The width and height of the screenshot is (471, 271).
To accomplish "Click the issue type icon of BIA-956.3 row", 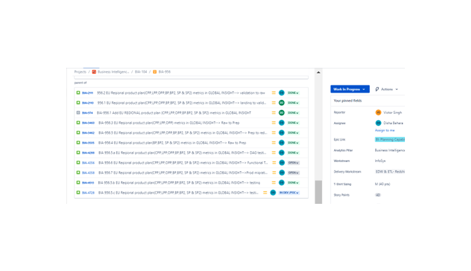I will pyautogui.click(x=78, y=123).
